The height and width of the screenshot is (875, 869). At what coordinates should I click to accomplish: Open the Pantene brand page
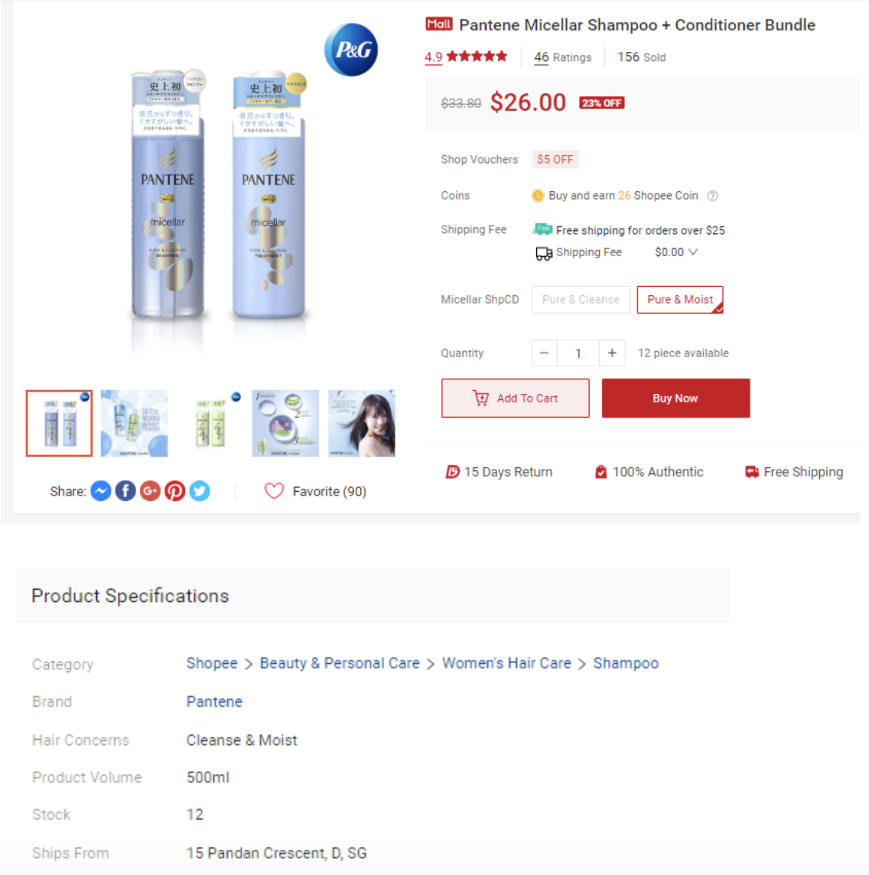(x=214, y=701)
